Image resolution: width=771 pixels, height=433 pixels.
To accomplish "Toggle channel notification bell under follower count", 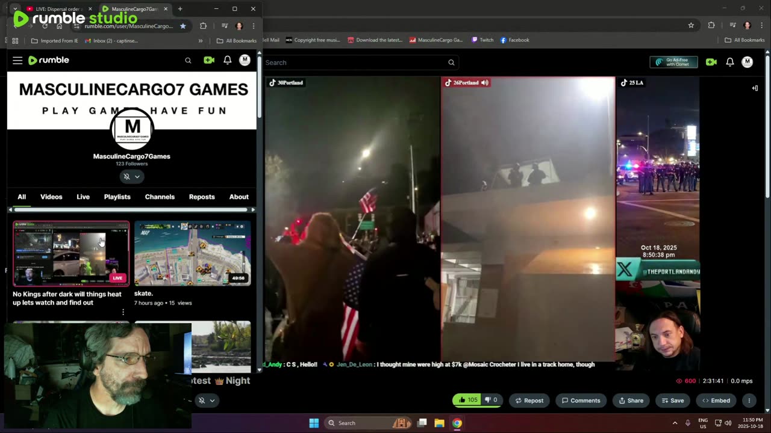I will [126, 176].
